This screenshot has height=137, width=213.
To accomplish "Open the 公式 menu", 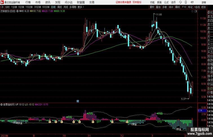I will (x=166, y=2).
